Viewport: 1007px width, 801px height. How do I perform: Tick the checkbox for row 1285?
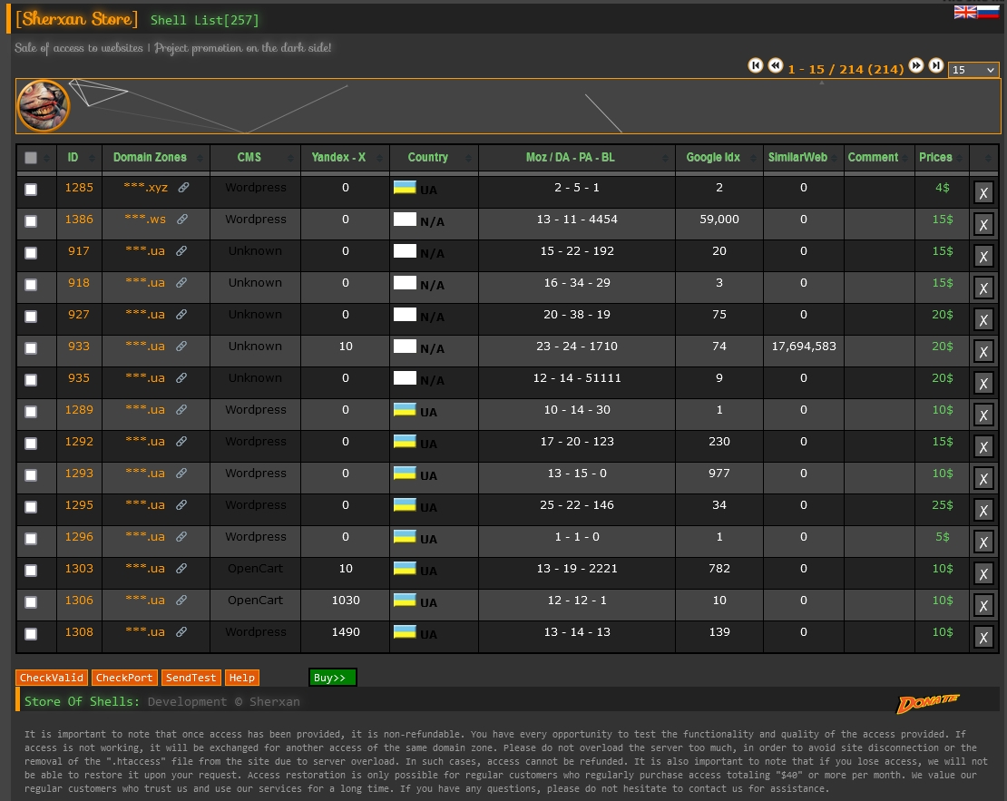click(x=30, y=190)
